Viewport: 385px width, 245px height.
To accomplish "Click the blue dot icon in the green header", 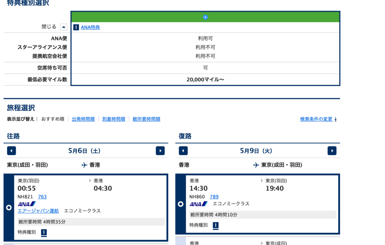I will pyautogui.click(x=205, y=17).
